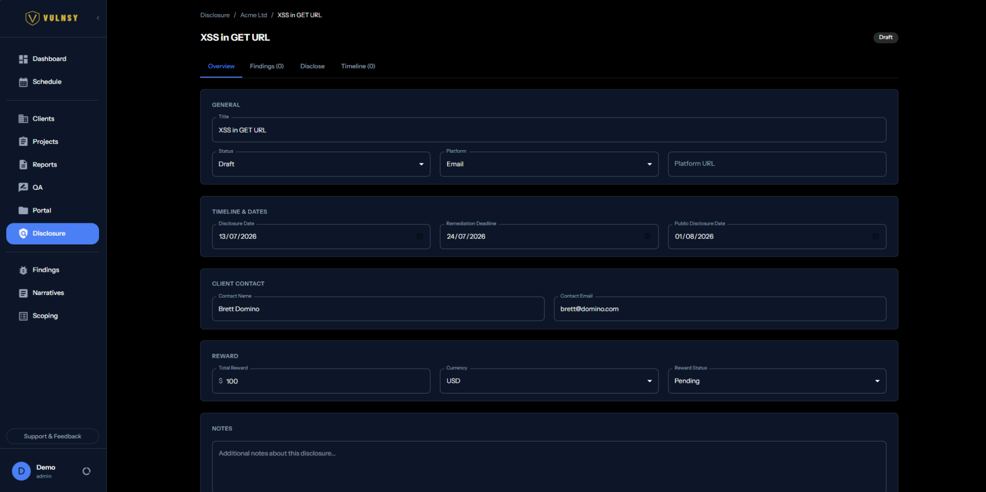The width and height of the screenshot is (986, 492).
Task: Click the Portal folder icon
Action: pos(23,210)
